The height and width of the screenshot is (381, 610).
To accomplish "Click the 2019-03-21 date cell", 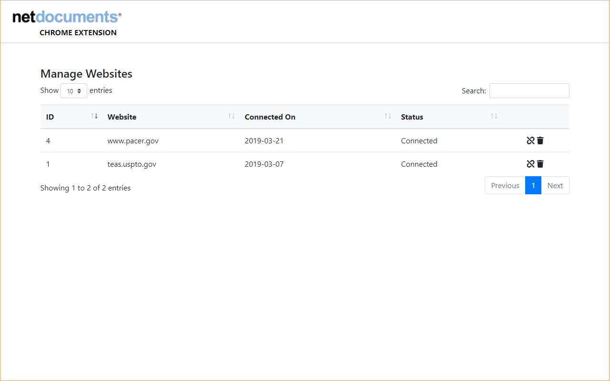I will coord(264,140).
